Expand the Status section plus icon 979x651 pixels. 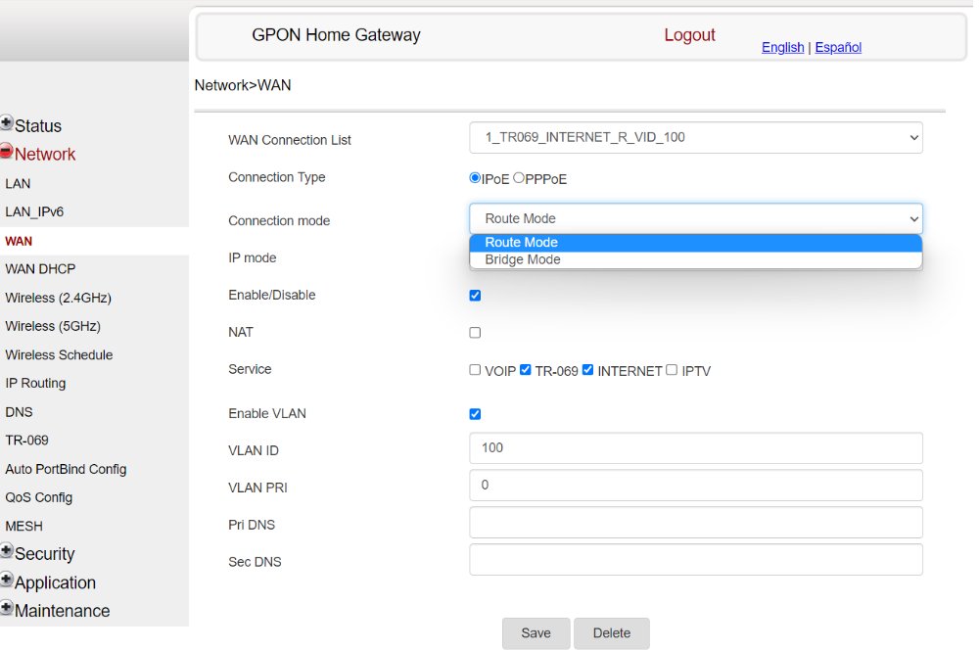tap(7, 123)
